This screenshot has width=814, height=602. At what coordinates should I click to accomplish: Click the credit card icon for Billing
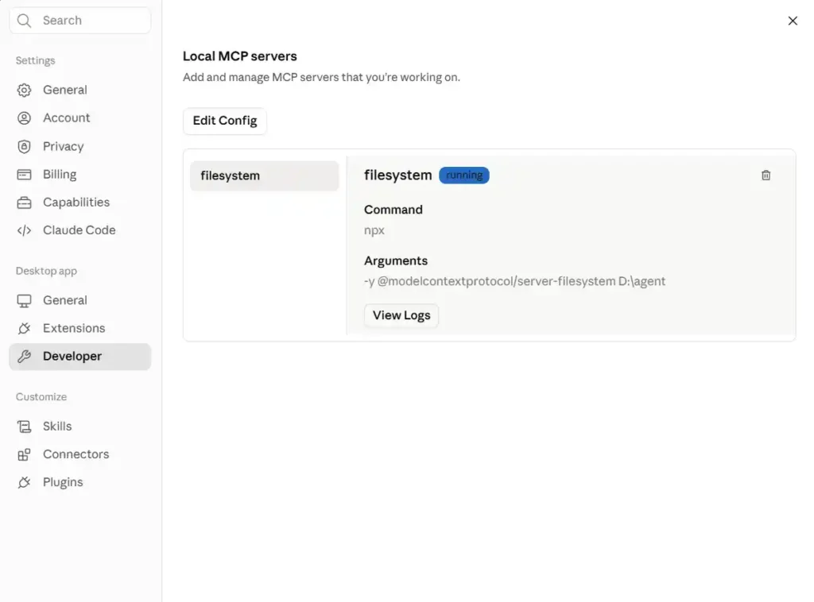tap(24, 175)
